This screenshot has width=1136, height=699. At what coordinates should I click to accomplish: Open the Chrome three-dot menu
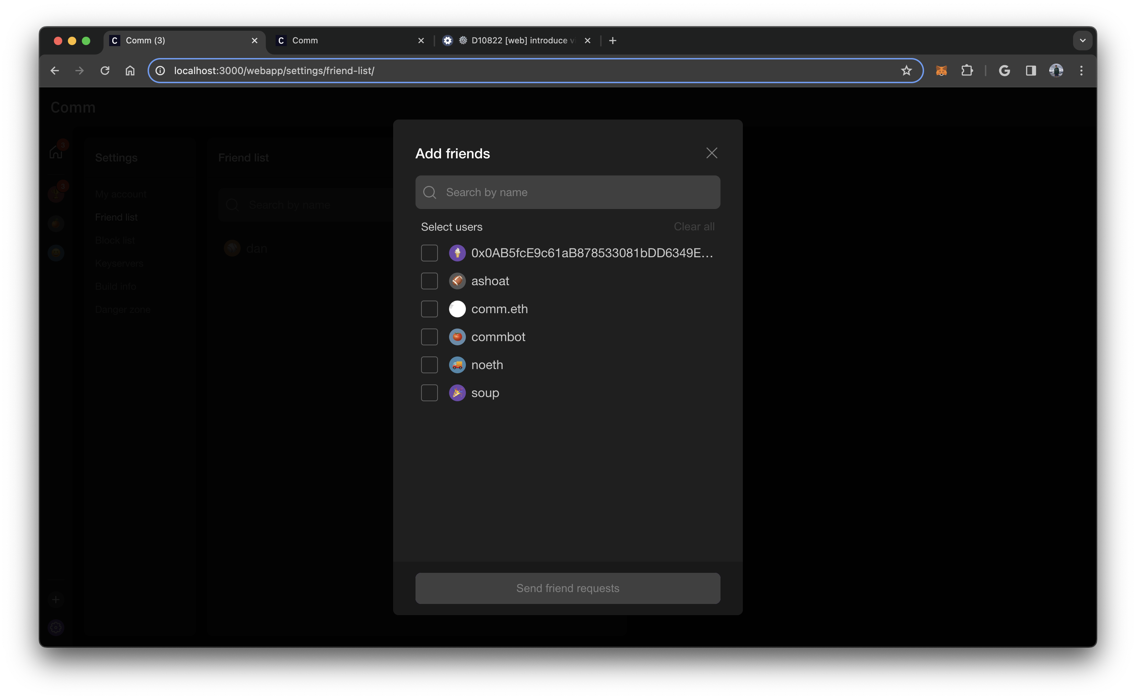click(1081, 71)
